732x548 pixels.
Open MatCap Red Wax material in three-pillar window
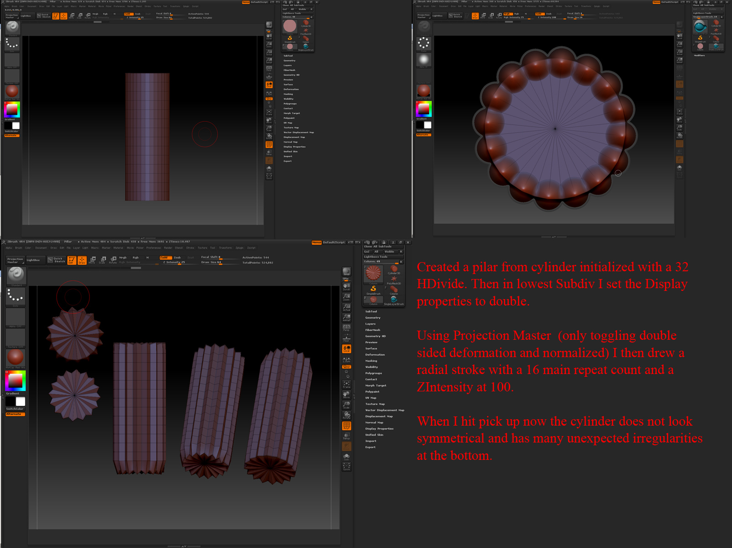[x=16, y=358]
